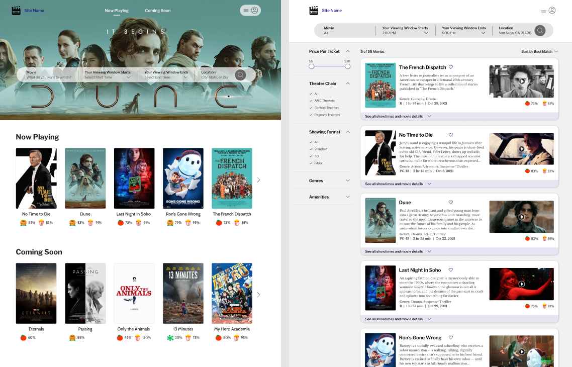Click the popcorn score icon in No Time to Die result
572x367 pixels.
pyautogui.click(x=545, y=171)
